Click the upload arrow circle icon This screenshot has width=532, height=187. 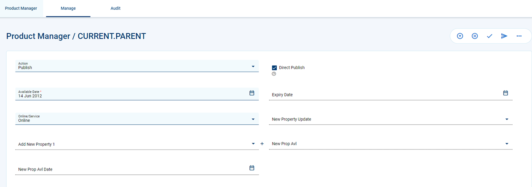click(460, 36)
